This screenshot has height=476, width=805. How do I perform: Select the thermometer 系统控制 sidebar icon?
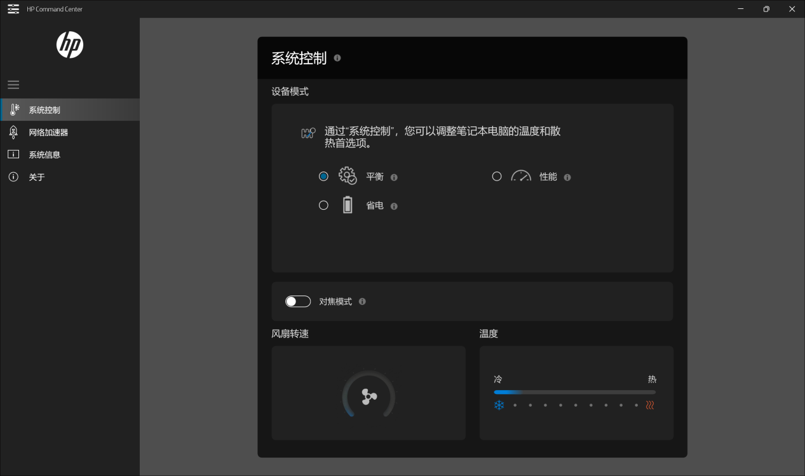tap(13, 109)
